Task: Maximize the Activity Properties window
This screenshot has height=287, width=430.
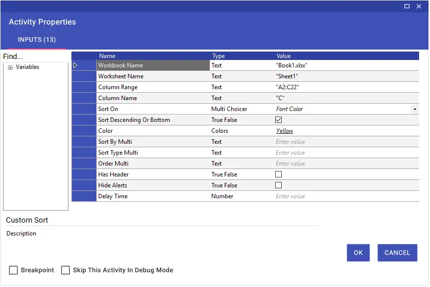Action: pyautogui.click(x=407, y=6)
